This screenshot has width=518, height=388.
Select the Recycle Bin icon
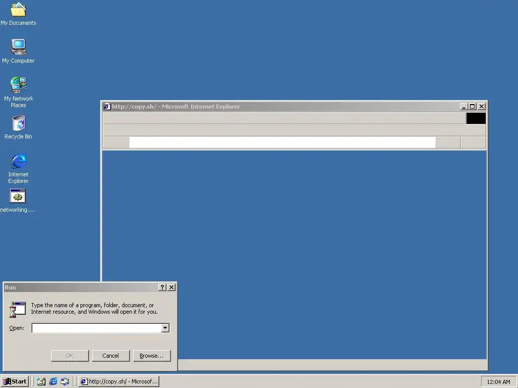[x=18, y=127]
